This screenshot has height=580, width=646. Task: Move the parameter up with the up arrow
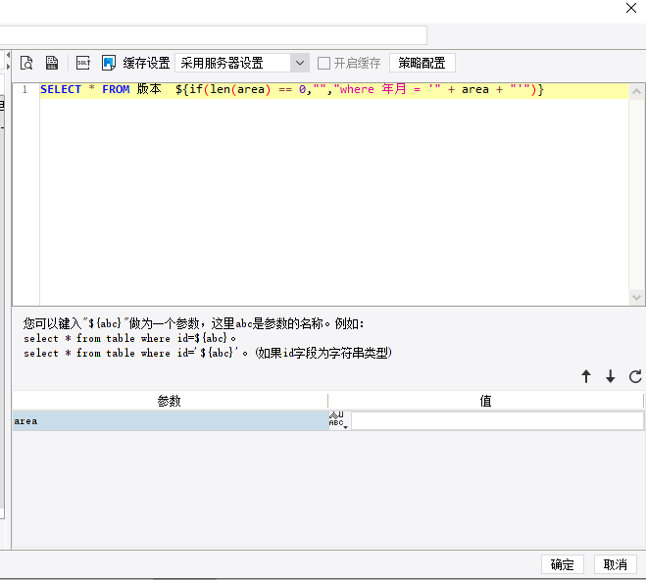click(586, 376)
